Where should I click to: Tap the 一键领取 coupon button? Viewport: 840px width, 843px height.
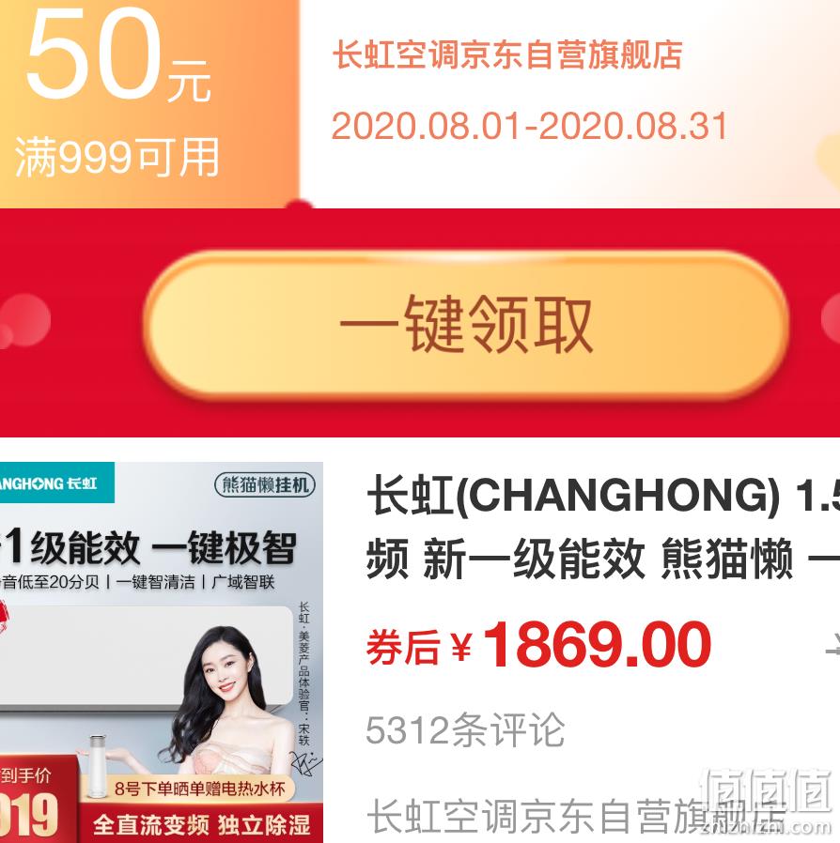coord(467,325)
